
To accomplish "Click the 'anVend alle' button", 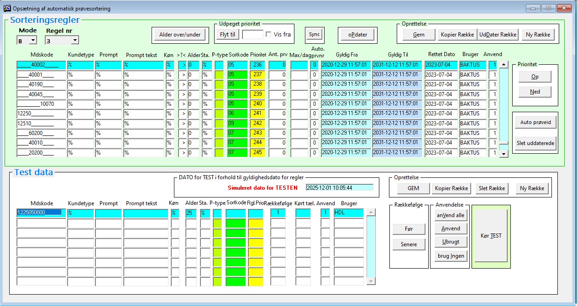I will tap(450, 215).
